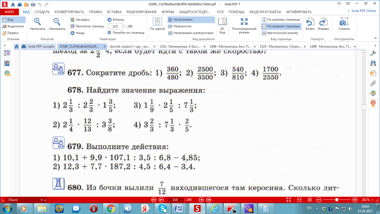This screenshot has width=380, height=214.
Task: Click the Redo arrow in title bar
Action: coord(46,4)
